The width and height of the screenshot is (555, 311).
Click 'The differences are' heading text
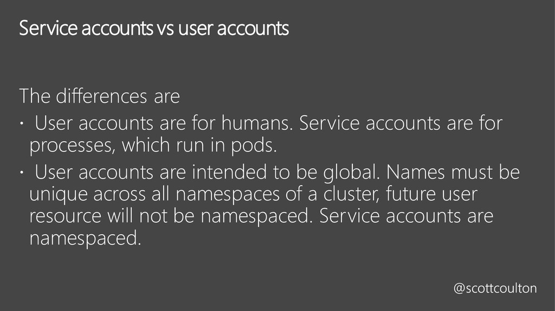pyautogui.click(x=100, y=96)
